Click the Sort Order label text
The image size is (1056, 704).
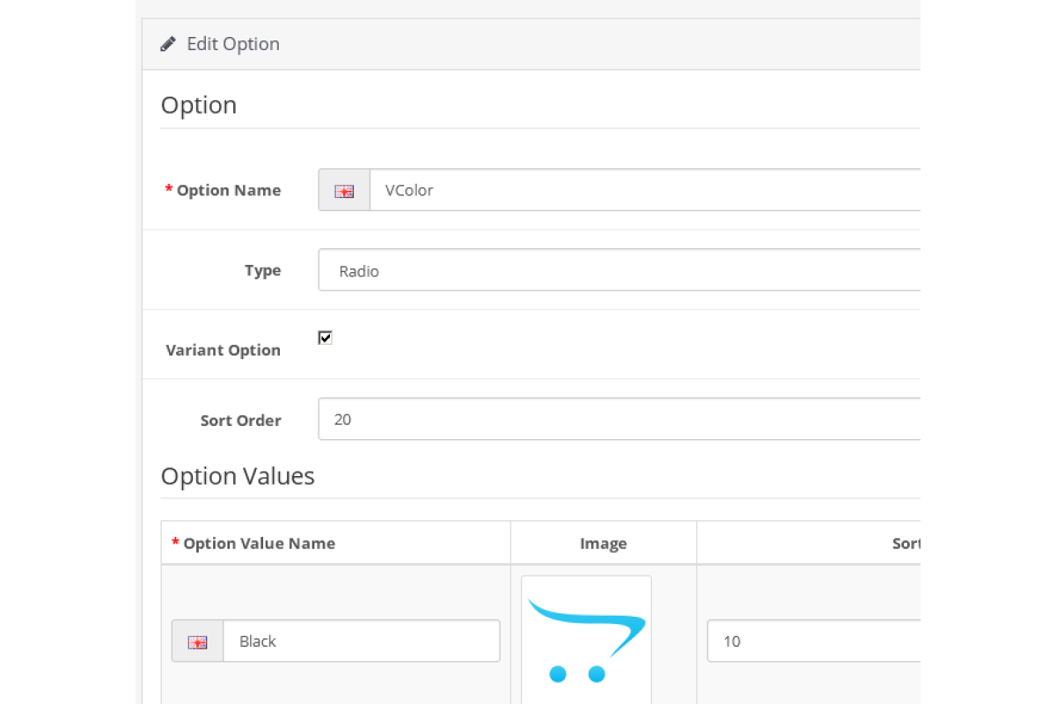(240, 421)
